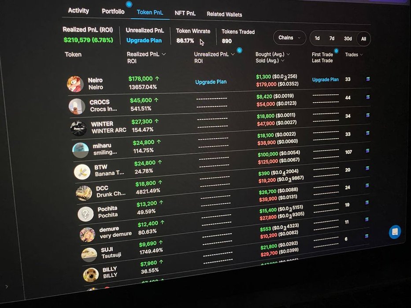The image size is (411, 308).
Task: Select the 7d time range
Action: 332,38
